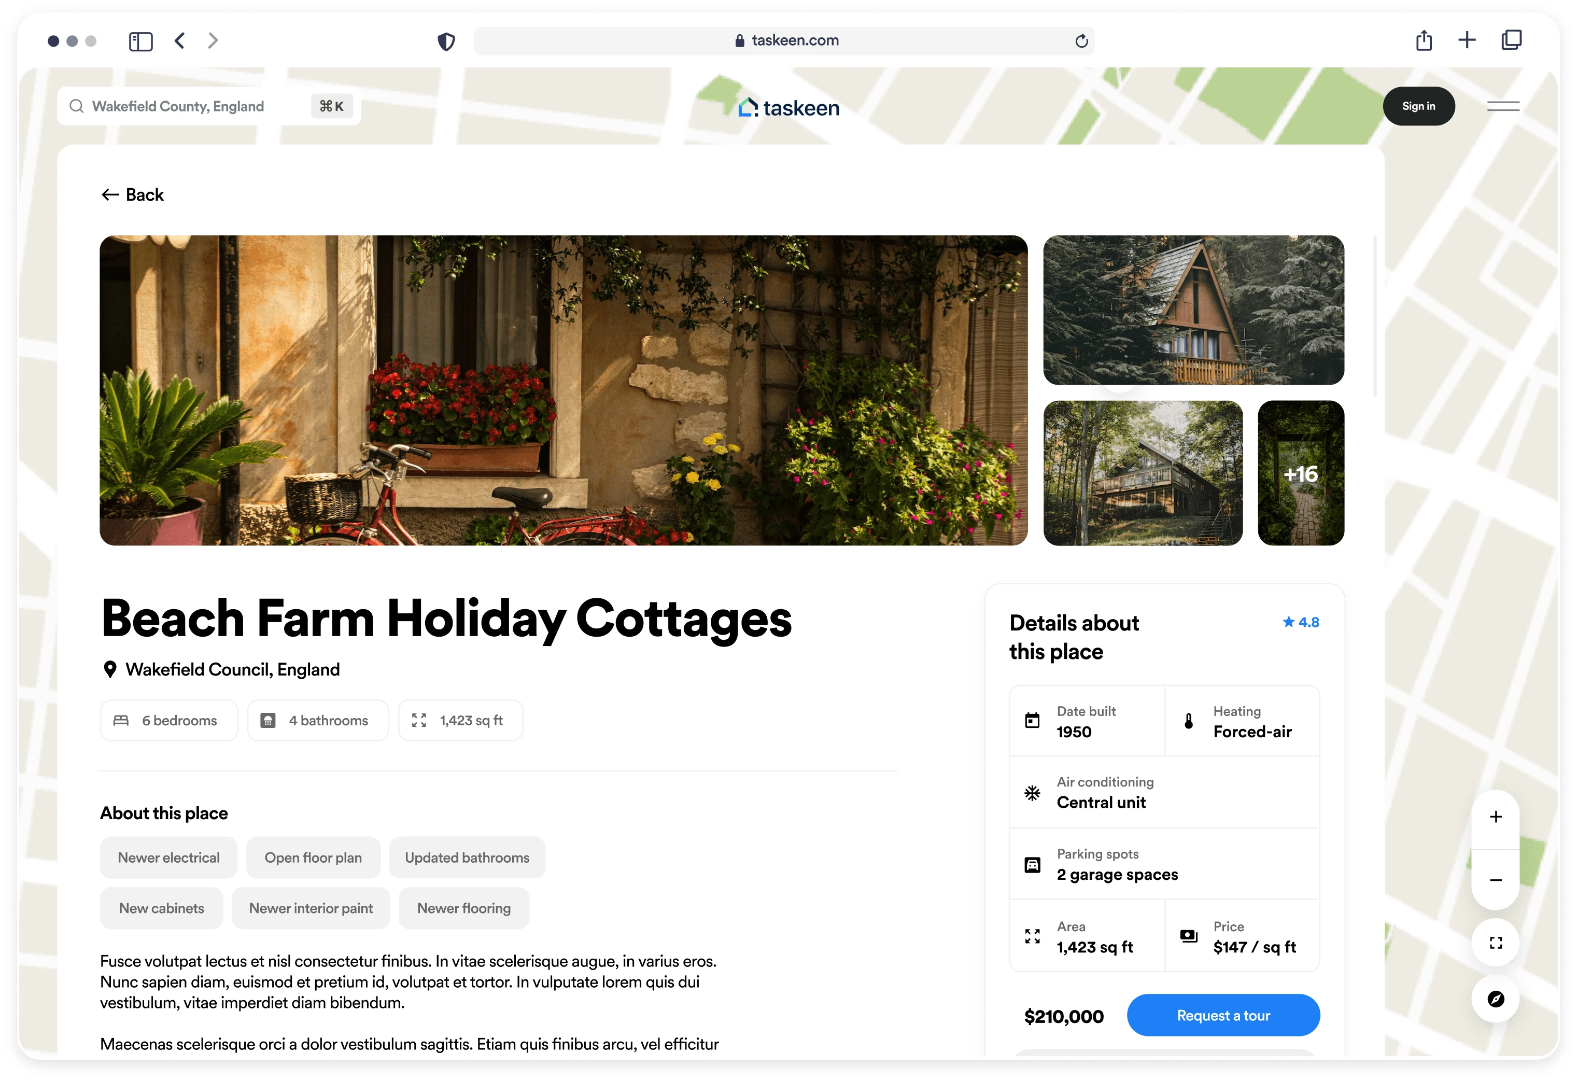Click the $210,000 price
1577x1081 pixels.
tap(1063, 1016)
